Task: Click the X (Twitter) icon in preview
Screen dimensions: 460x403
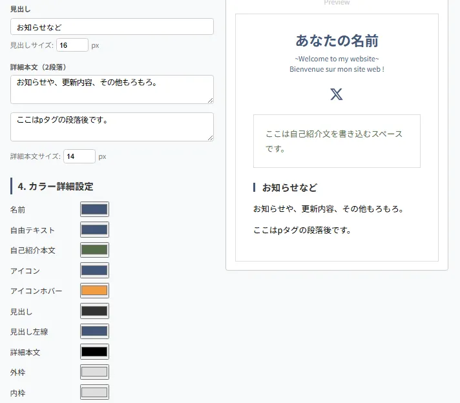Action: tap(337, 94)
